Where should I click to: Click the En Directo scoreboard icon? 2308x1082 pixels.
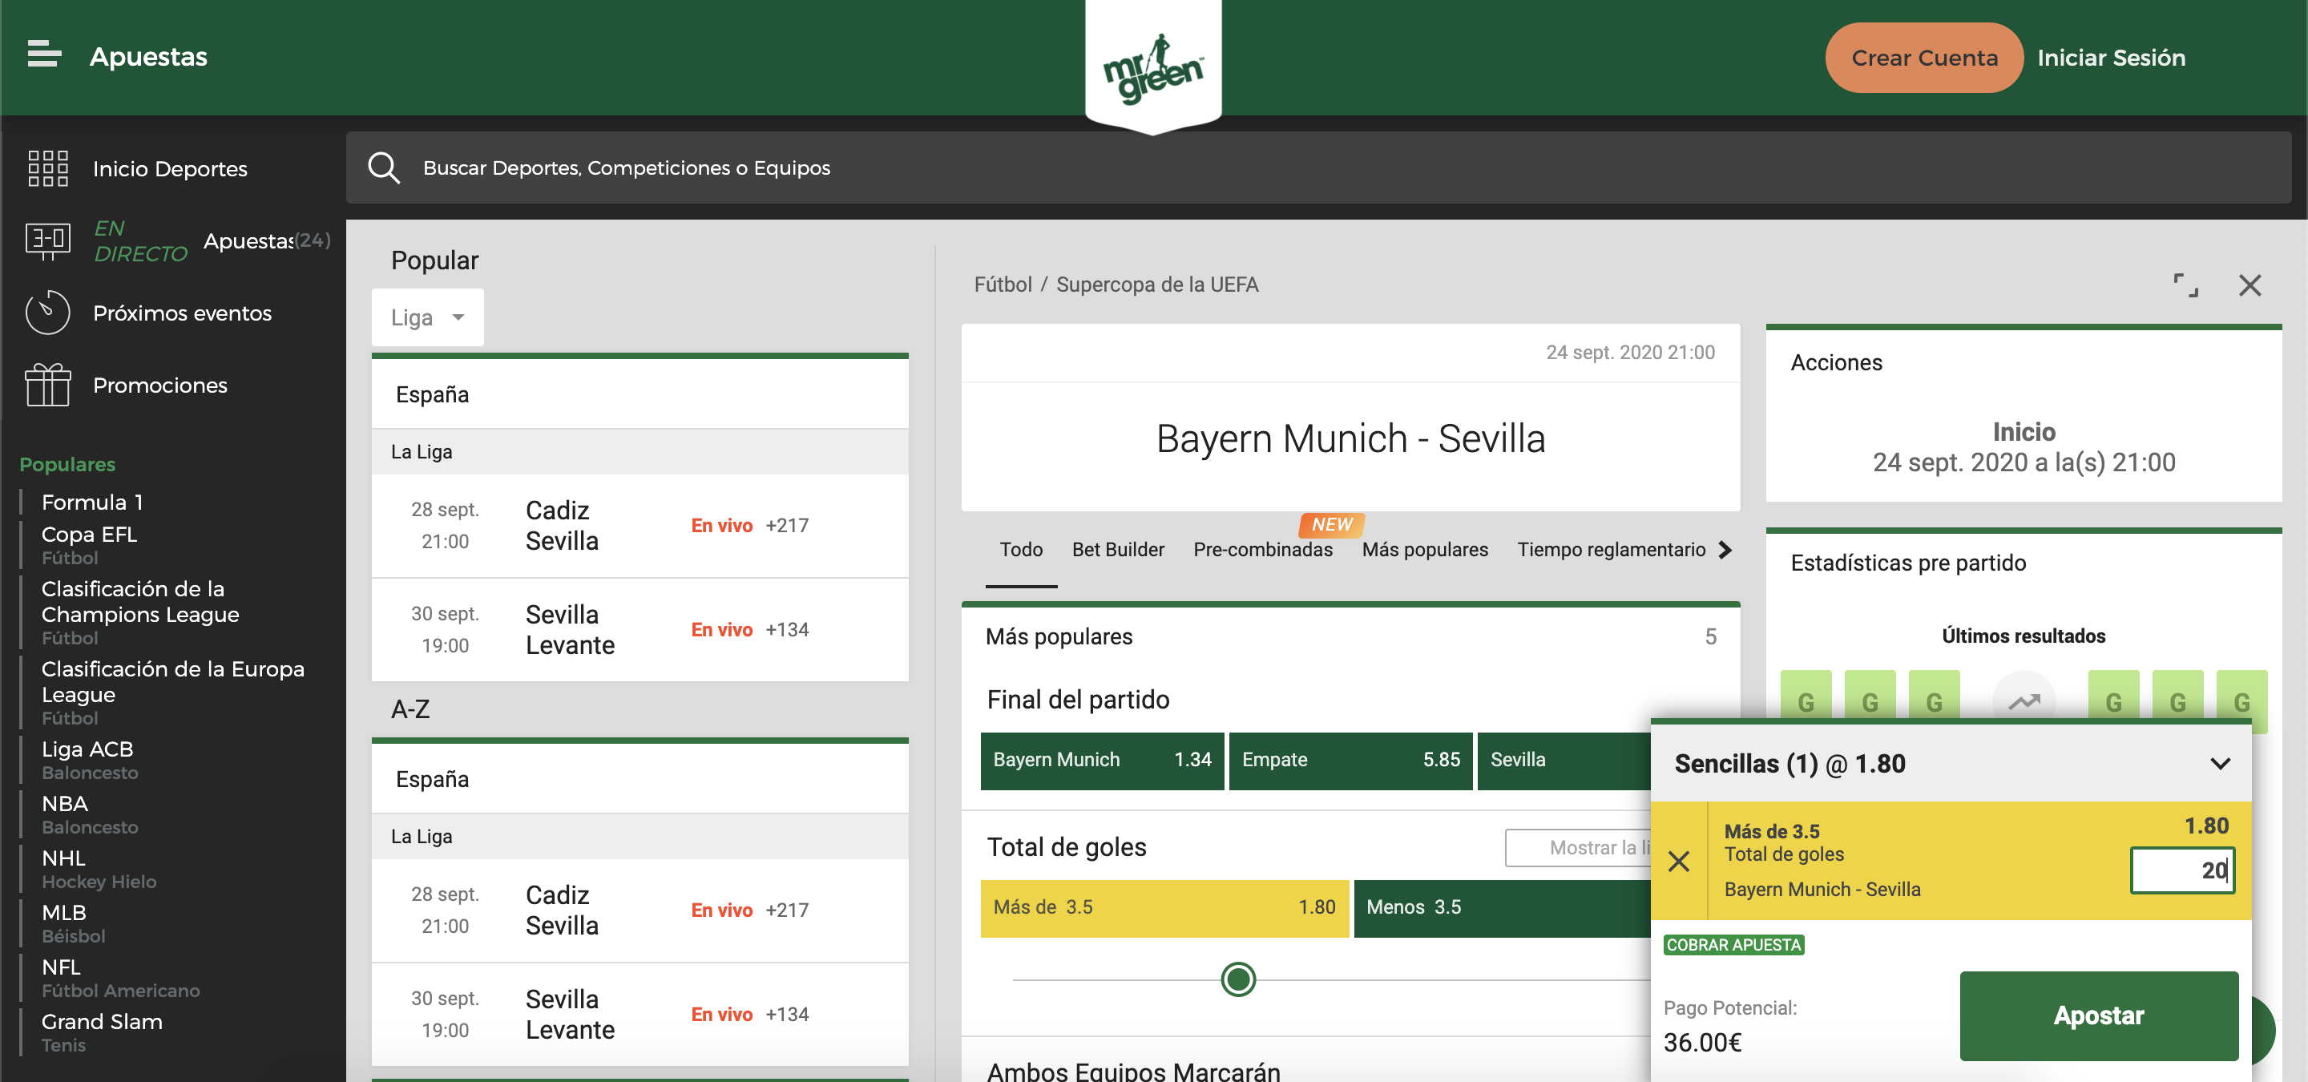(x=47, y=241)
